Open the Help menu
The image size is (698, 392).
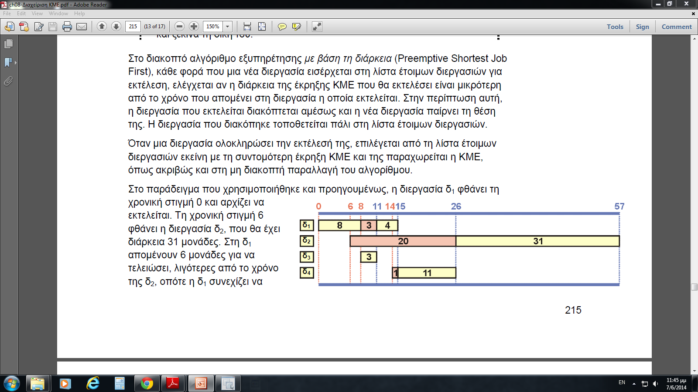coord(79,14)
